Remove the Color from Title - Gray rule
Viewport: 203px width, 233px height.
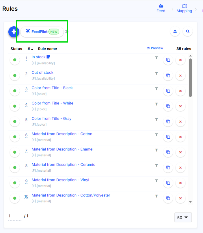pyautogui.click(x=180, y=122)
